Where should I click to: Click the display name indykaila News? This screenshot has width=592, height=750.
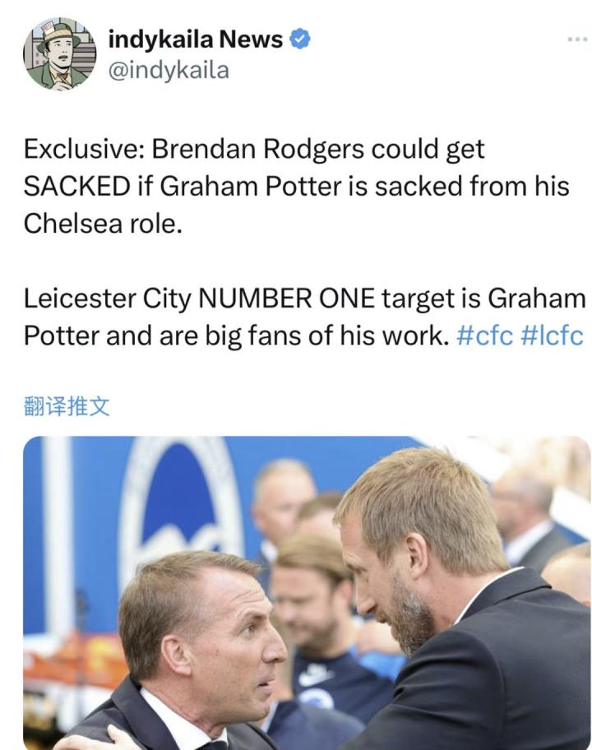(x=196, y=39)
